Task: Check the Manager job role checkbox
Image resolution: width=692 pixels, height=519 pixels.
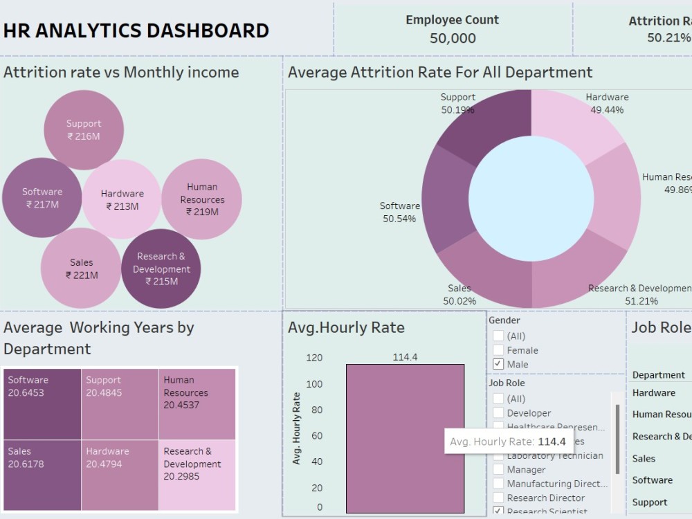Action: click(x=498, y=469)
